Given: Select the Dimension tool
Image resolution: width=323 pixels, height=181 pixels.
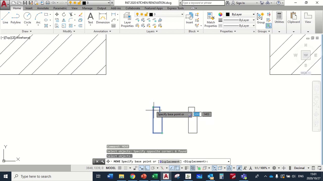Looking at the screenshot, I should pos(103,18).
